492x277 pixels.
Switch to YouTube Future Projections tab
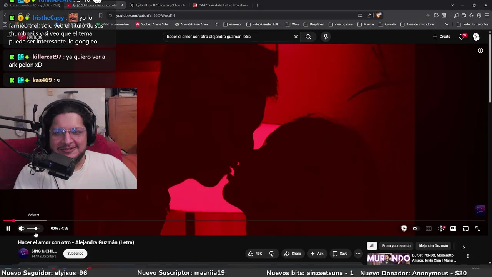tap(221, 5)
